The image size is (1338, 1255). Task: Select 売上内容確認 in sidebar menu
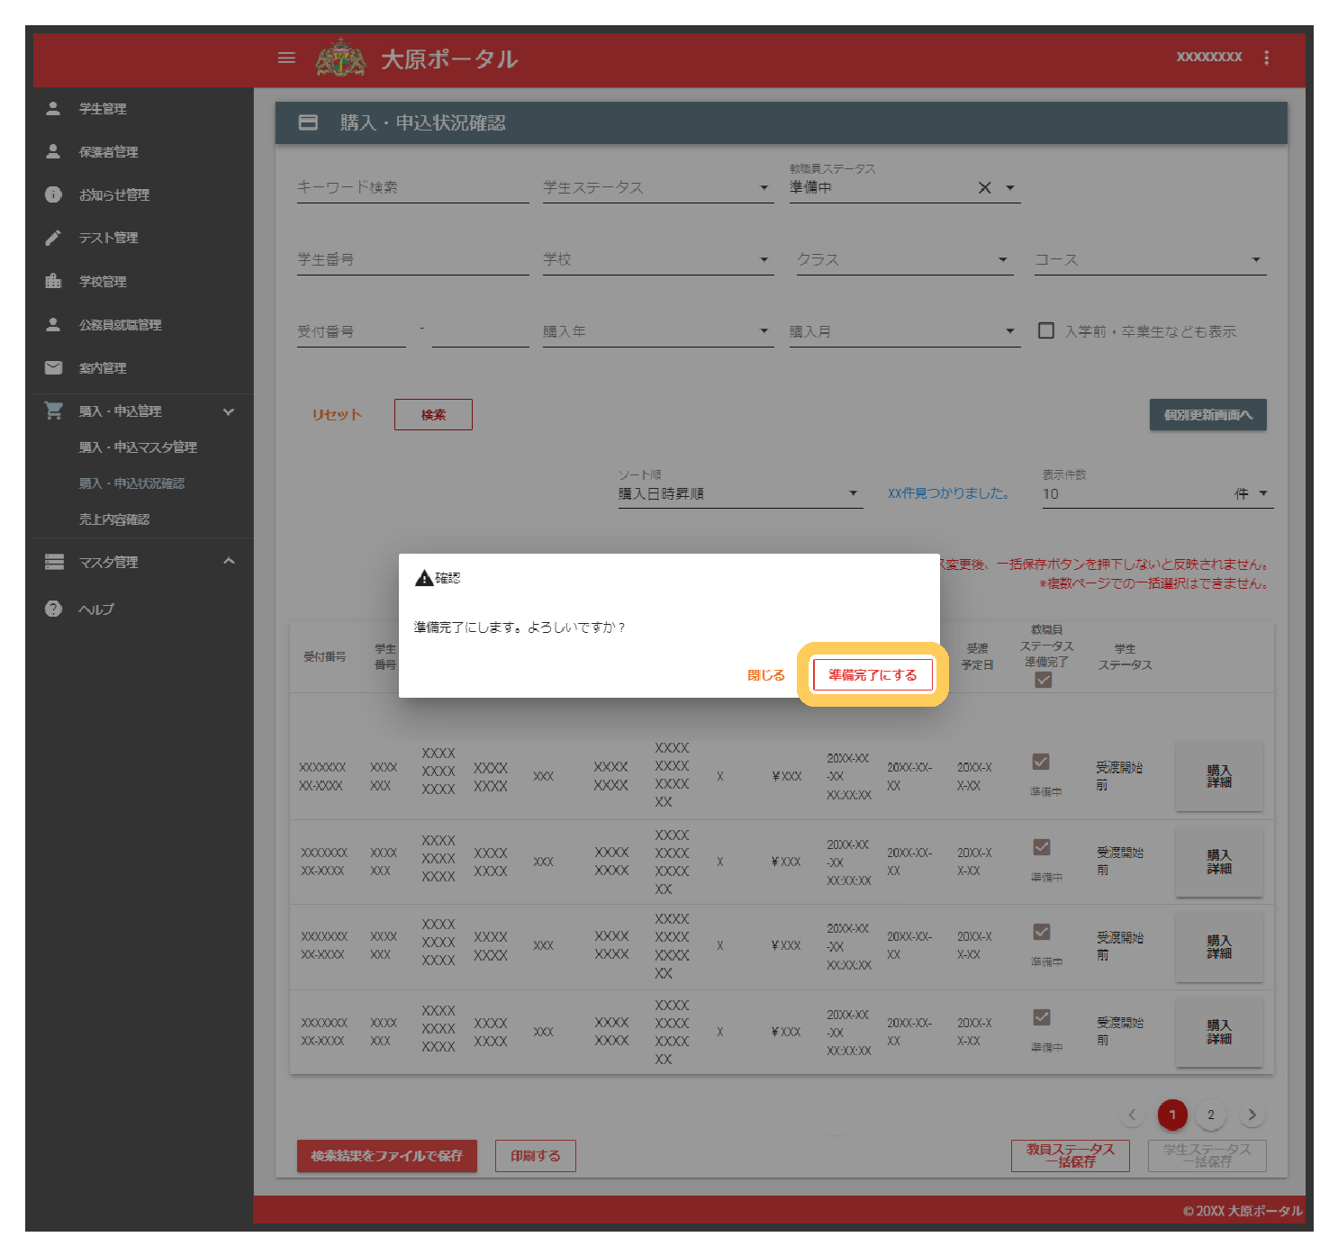click(114, 519)
